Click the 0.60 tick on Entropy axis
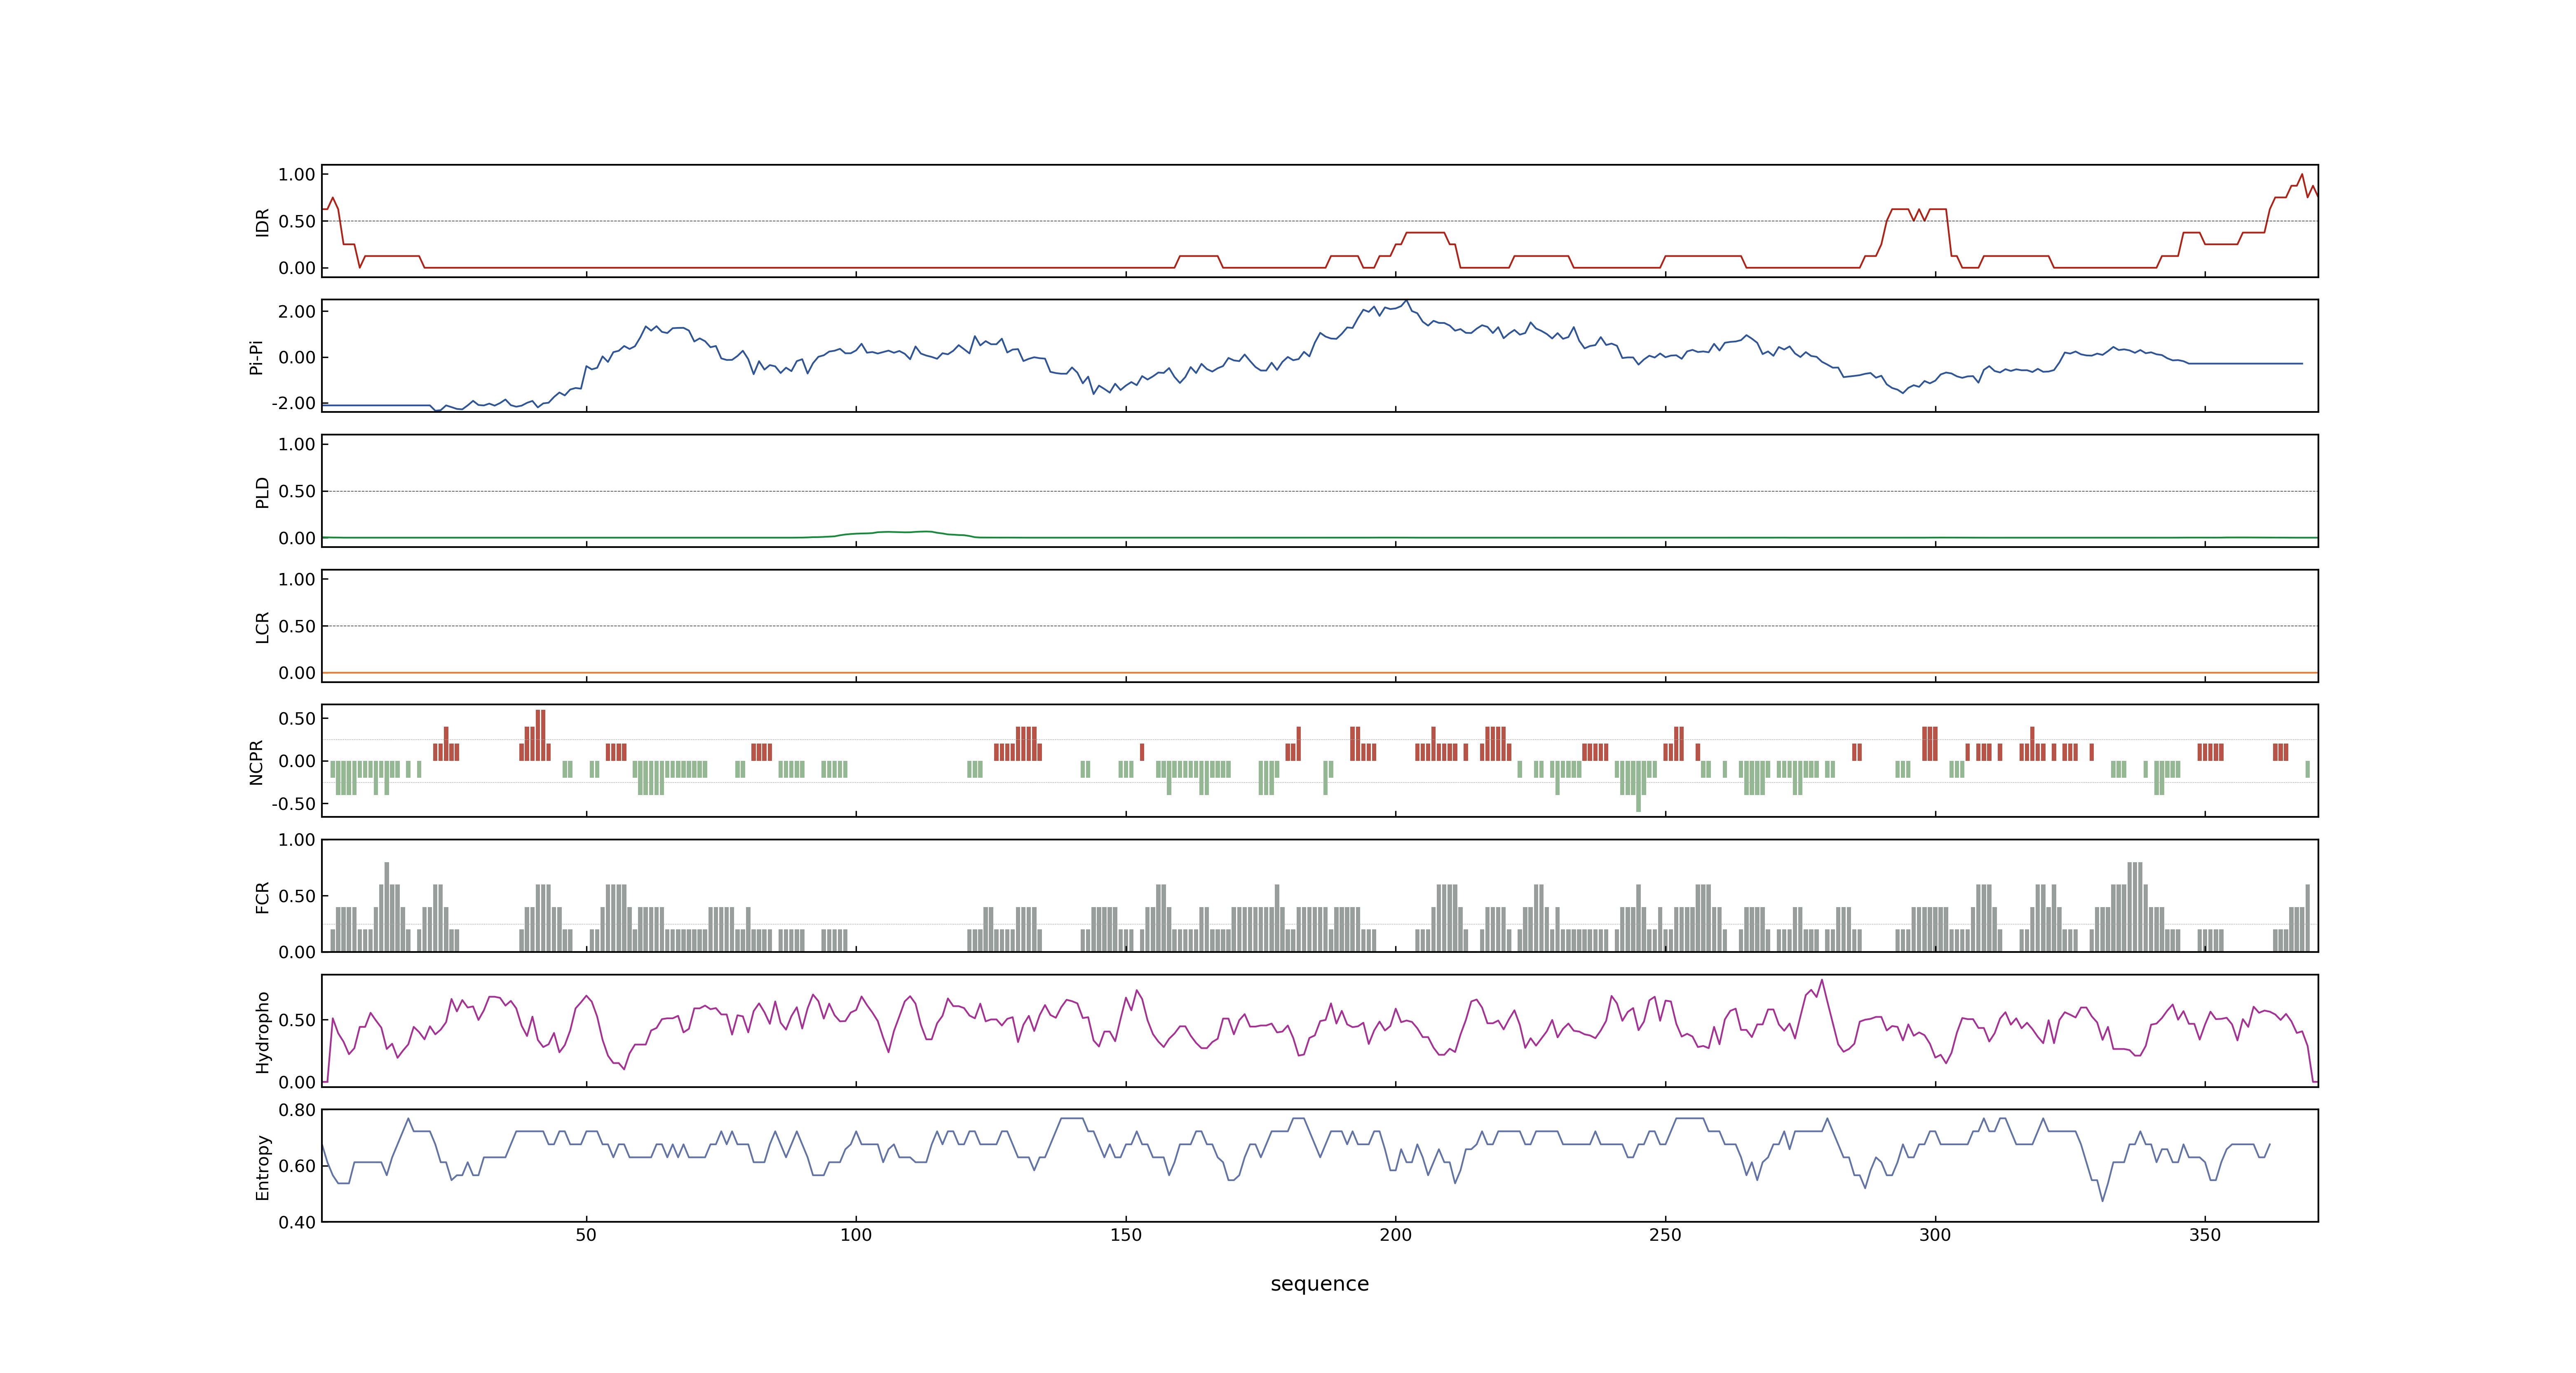 297,1166
